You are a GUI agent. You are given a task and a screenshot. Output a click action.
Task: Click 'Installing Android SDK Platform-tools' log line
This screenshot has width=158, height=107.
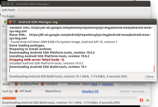tap(49, 56)
